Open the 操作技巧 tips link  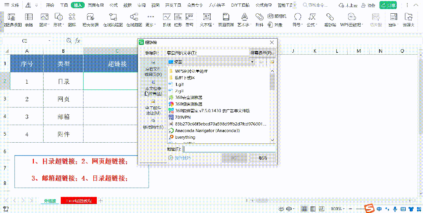tap(180, 158)
